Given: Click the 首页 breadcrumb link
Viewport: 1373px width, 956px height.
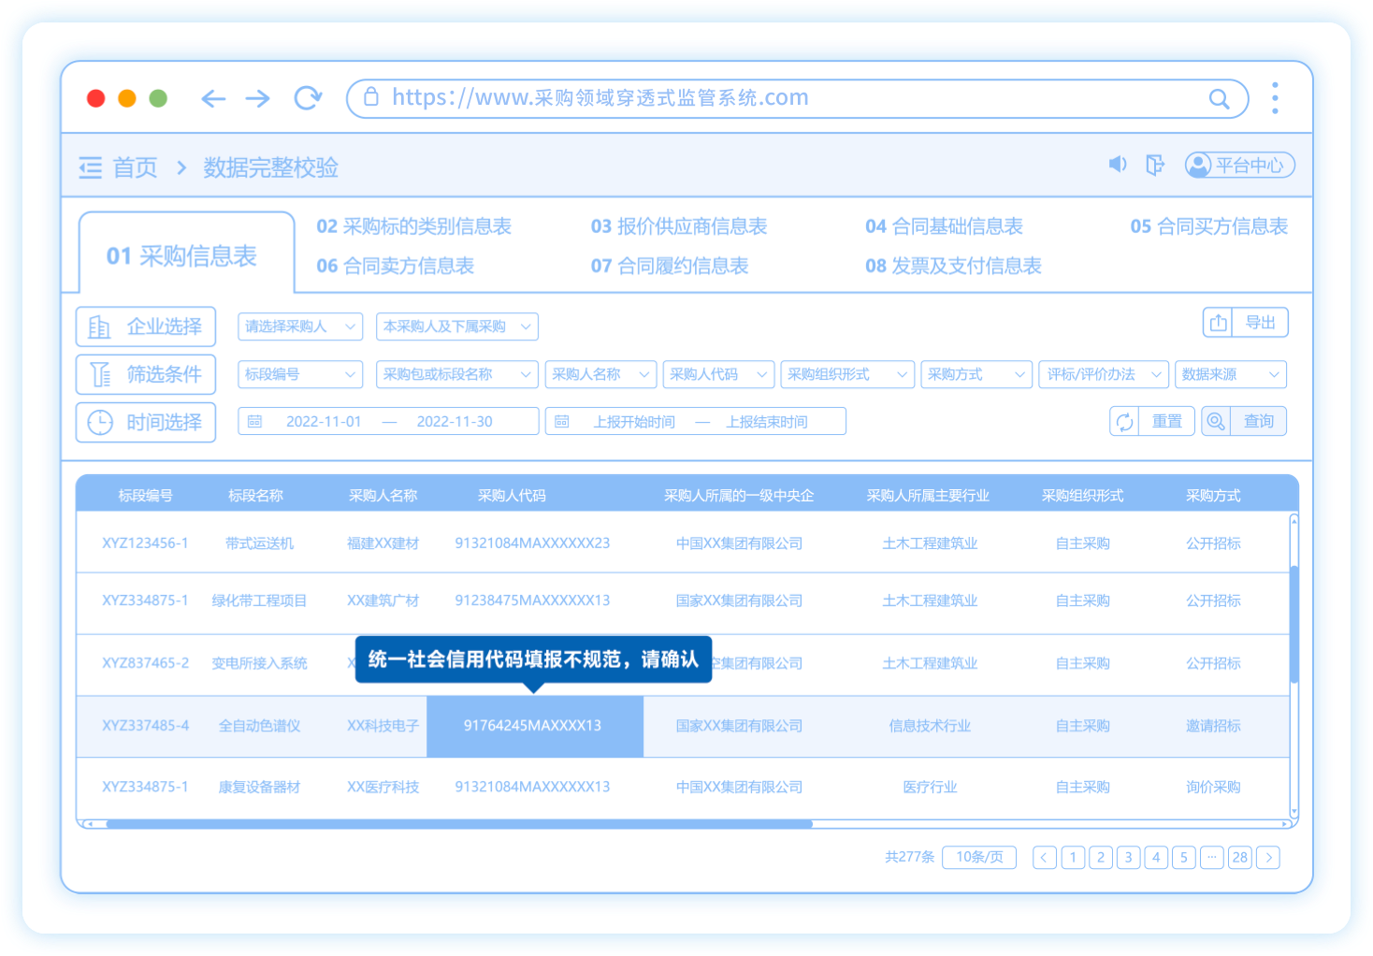Looking at the screenshot, I should [136, 167].
